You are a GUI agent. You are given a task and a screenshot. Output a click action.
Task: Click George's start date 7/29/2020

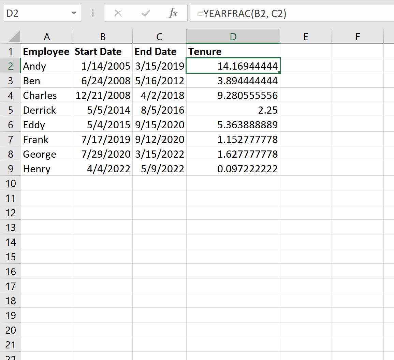pos(102,154)
